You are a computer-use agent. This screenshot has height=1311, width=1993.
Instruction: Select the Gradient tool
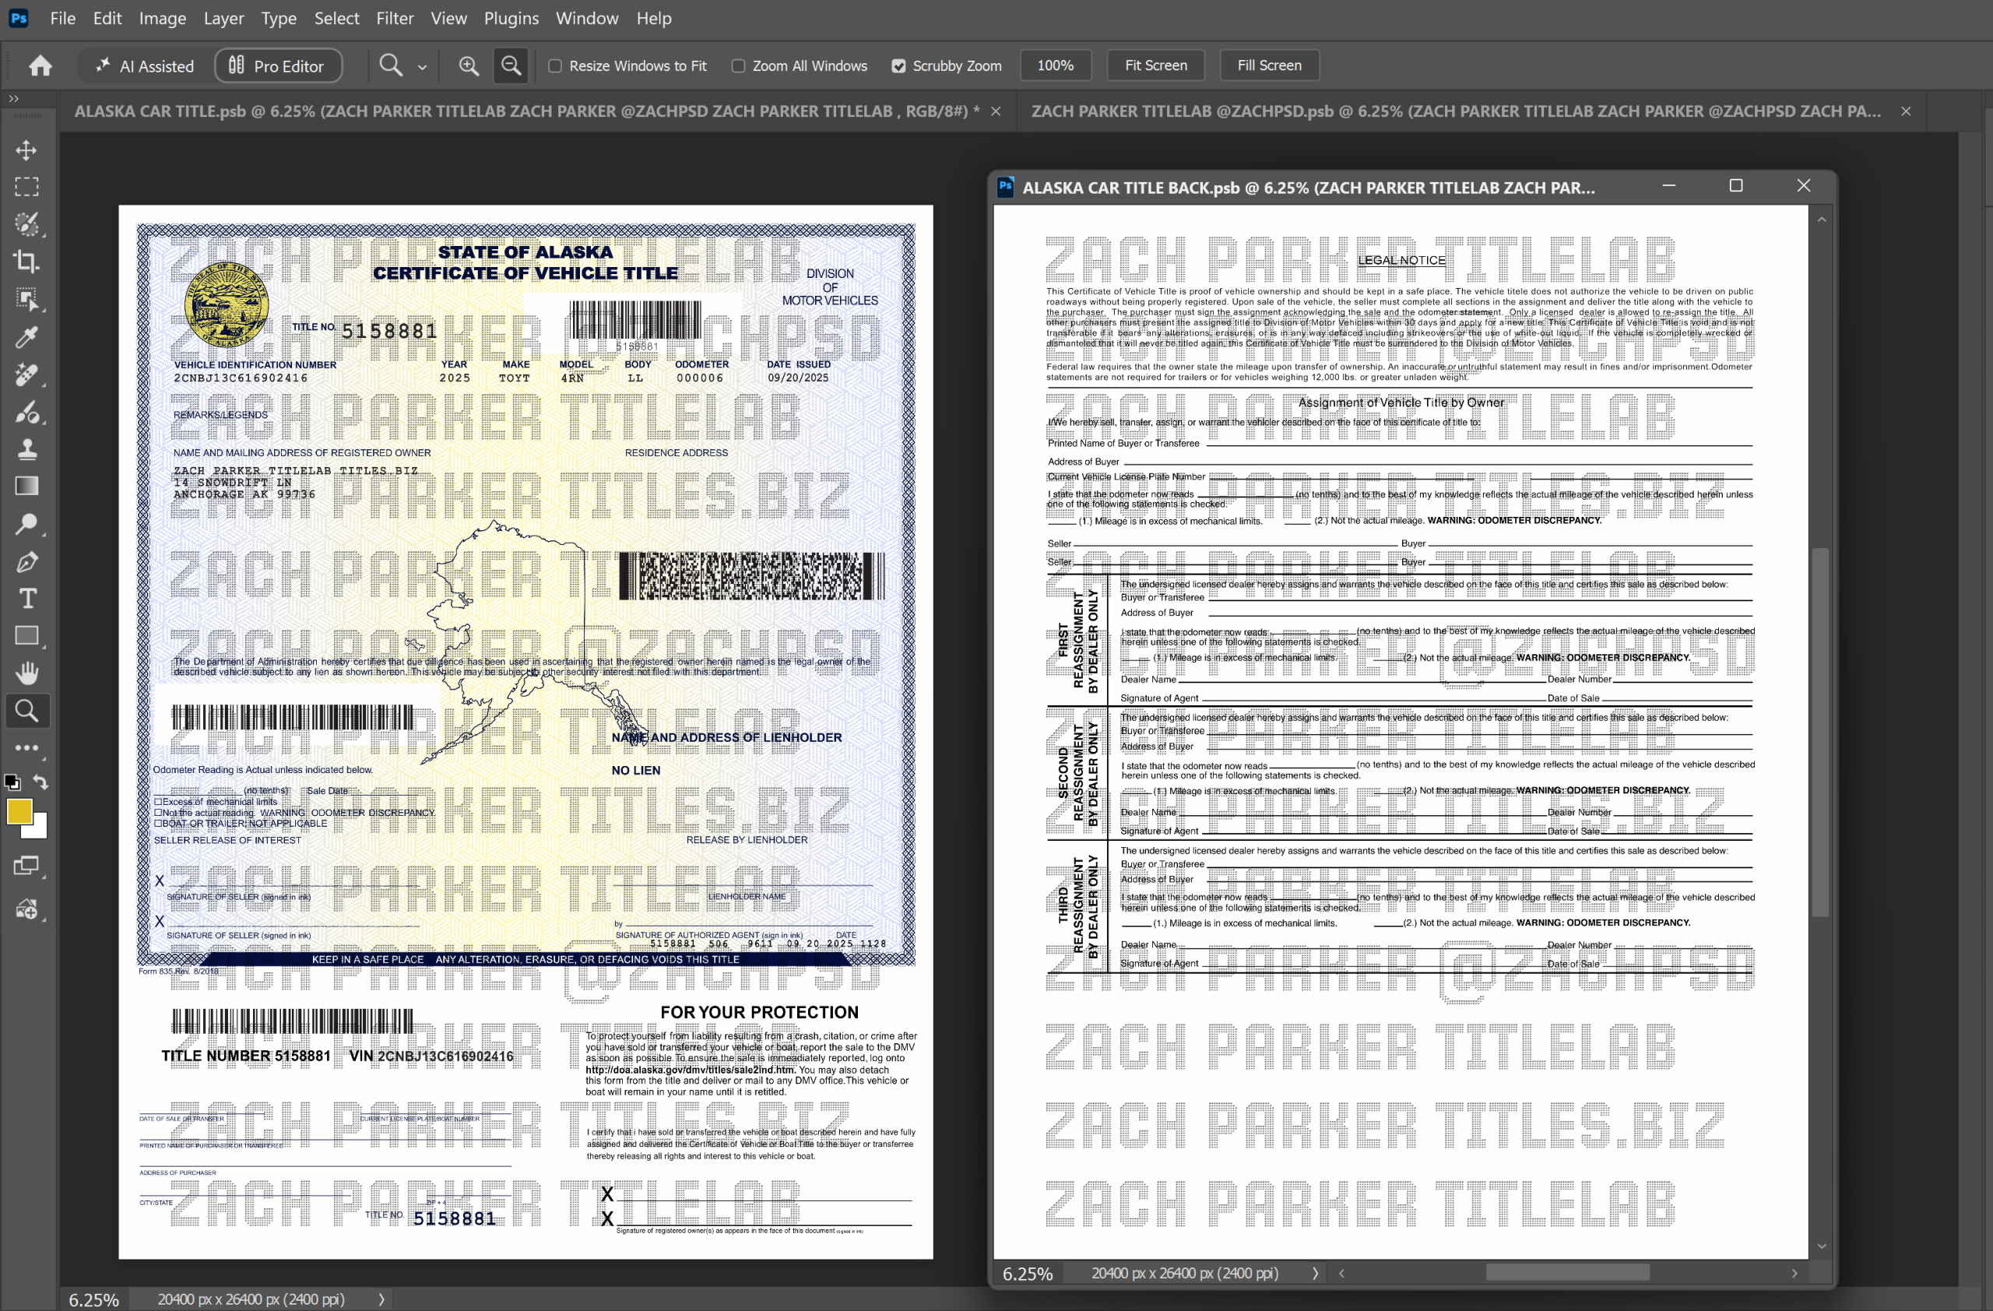(26, 487)
